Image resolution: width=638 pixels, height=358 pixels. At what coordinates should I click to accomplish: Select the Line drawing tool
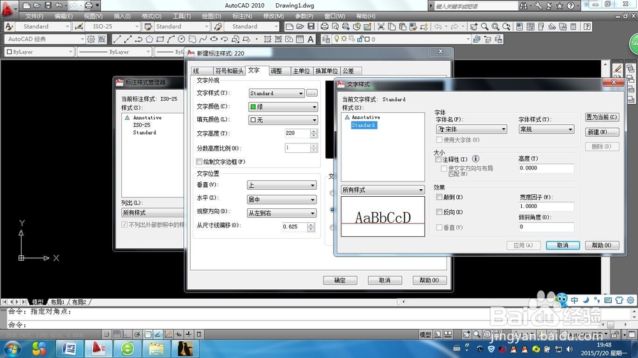click(117, 39)
